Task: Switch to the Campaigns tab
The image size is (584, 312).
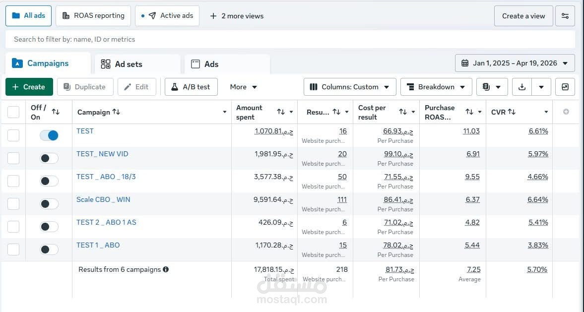Action: coord(48,63)
